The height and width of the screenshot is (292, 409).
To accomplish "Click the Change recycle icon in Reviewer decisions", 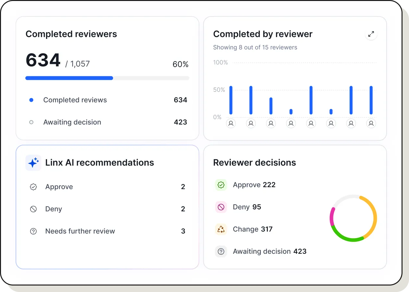I will [221, 229].
